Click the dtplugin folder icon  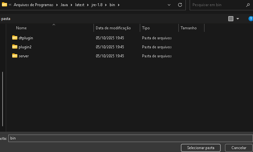point(15,38)
